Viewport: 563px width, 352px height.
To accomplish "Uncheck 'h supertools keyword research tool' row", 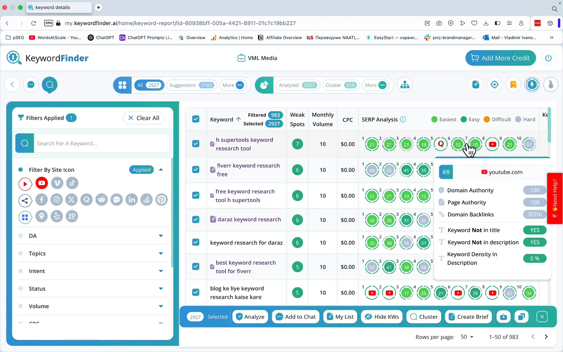I will 196,144.
